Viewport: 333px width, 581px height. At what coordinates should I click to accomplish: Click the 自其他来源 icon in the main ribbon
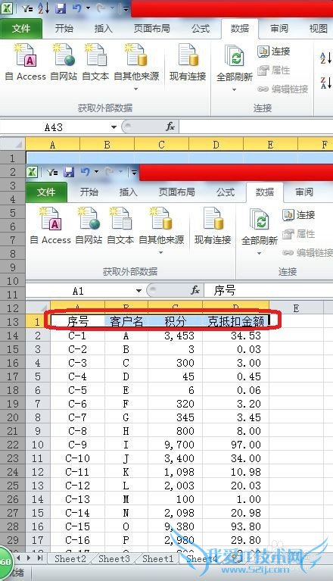pyautogui.click(x=135, y=55)
